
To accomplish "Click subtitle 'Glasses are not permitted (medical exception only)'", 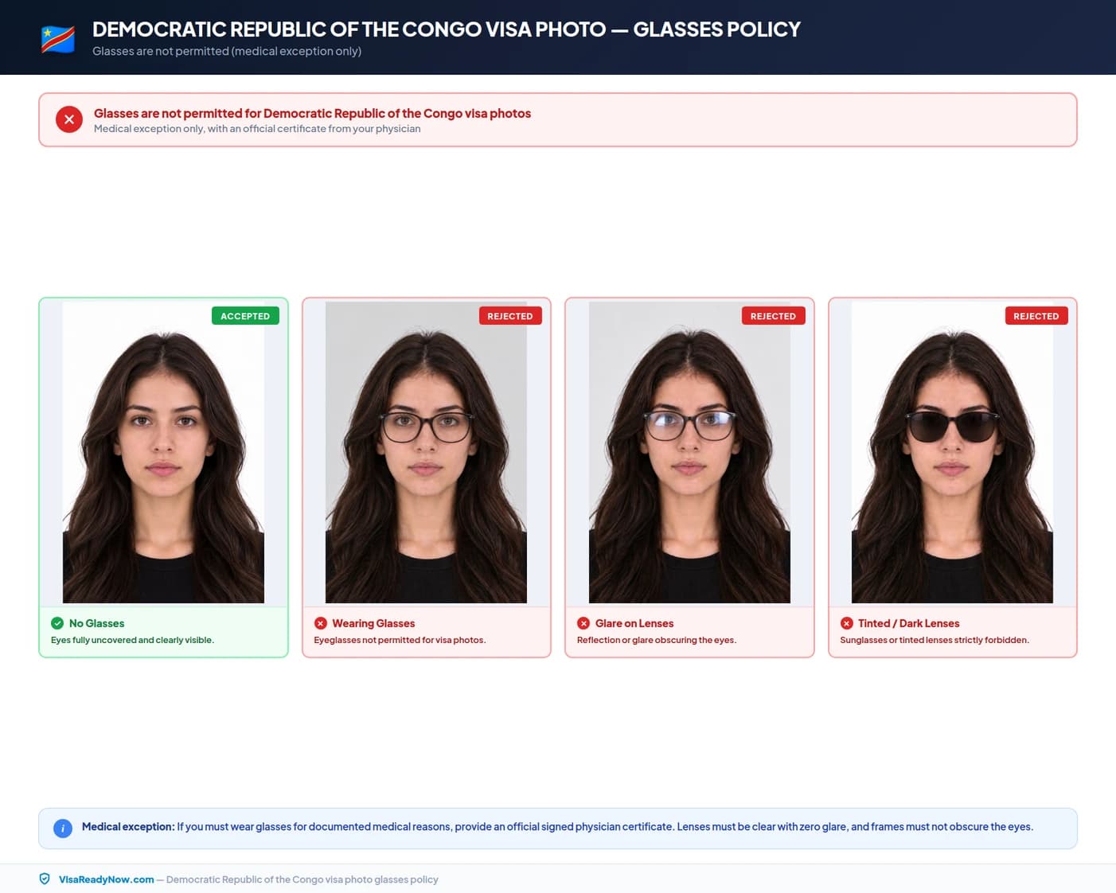I will (x=227, y=51).
